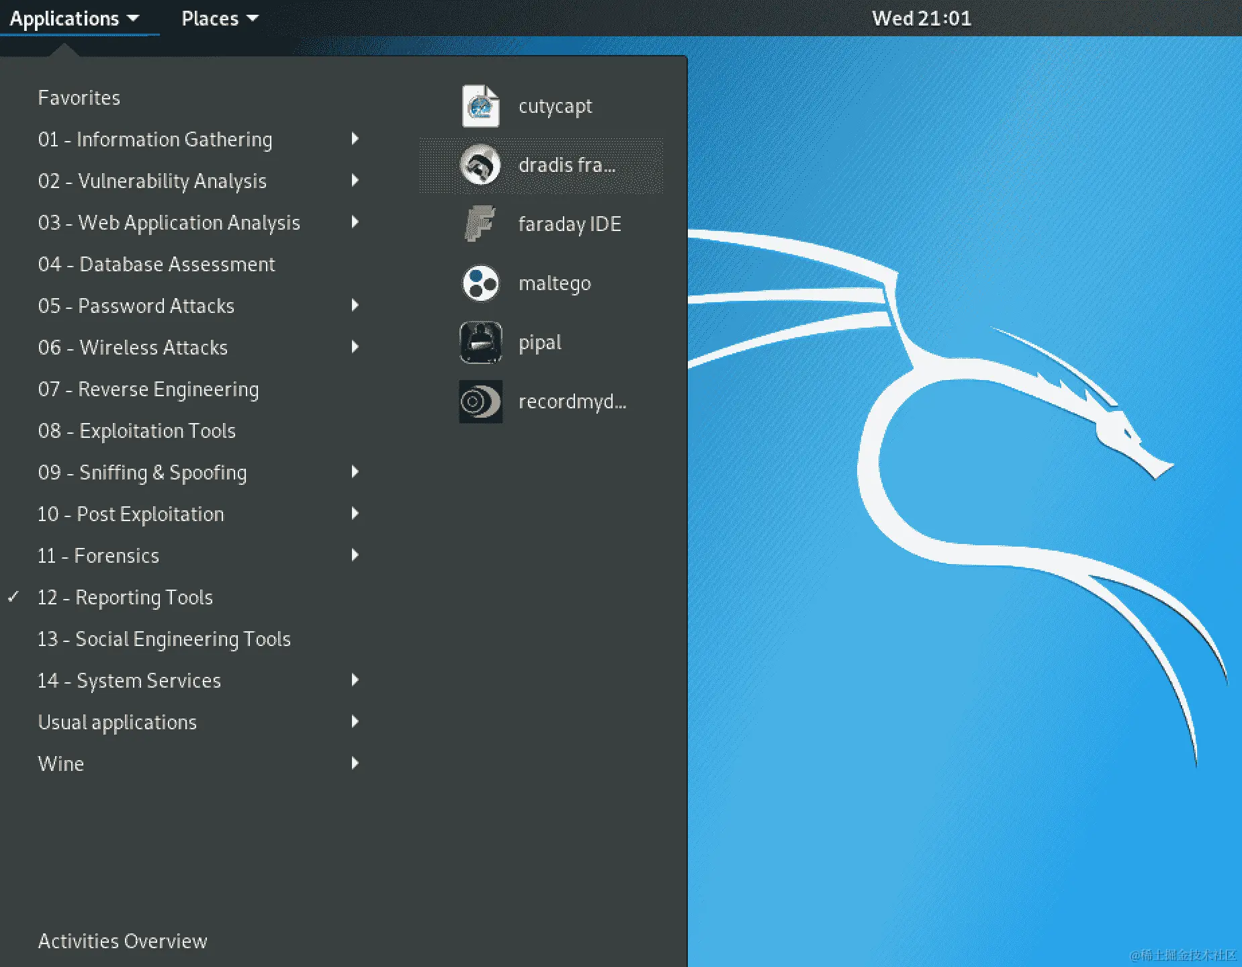Viewport: 1242px width, 967px height.
Task: Select 14 - System Services
Action: tap(130, 681)
